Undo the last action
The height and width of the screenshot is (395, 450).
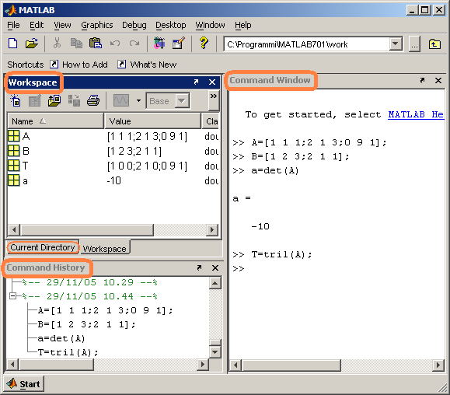pyautogui.click(x=115, y=44)
